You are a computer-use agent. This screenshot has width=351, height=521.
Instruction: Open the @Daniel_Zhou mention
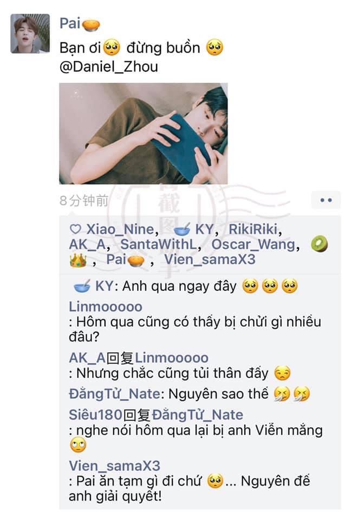point(108,67)
